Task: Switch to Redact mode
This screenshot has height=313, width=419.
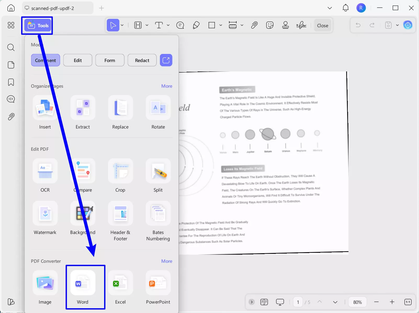Action: click(142, 60)
